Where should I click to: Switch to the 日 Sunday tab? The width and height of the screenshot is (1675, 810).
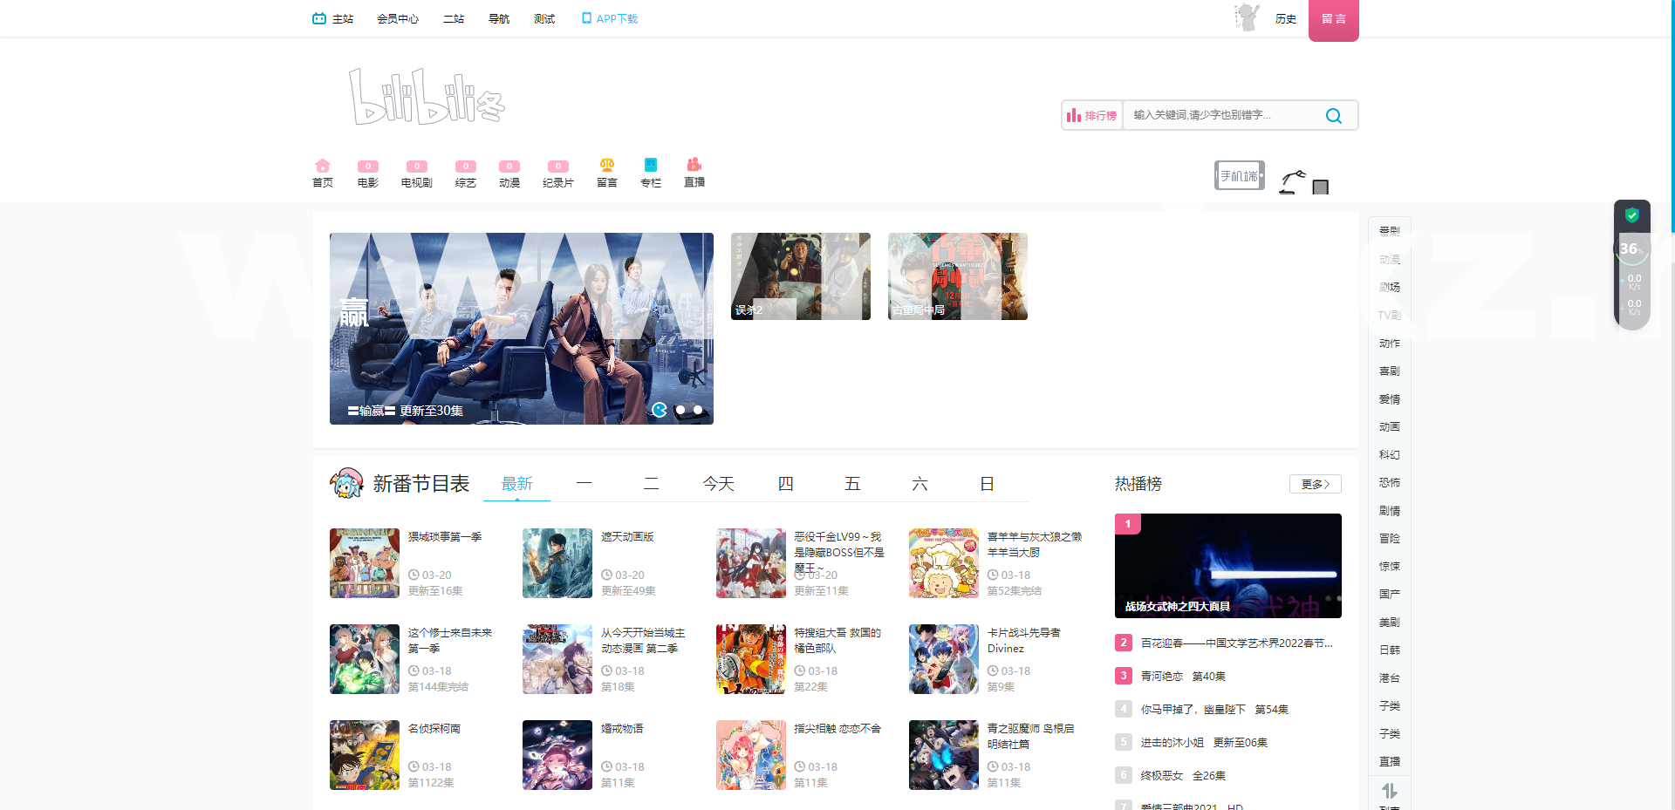(988, 484)
